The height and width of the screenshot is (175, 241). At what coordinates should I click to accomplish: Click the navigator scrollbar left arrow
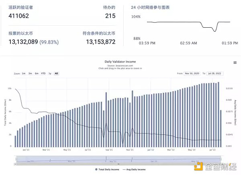pos(15,164)
